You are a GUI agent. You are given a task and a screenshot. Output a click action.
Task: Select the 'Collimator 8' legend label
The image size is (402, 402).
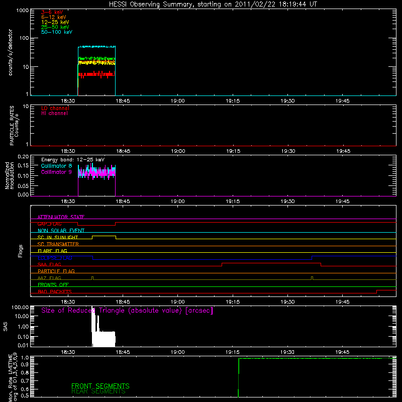coord(56,166)
